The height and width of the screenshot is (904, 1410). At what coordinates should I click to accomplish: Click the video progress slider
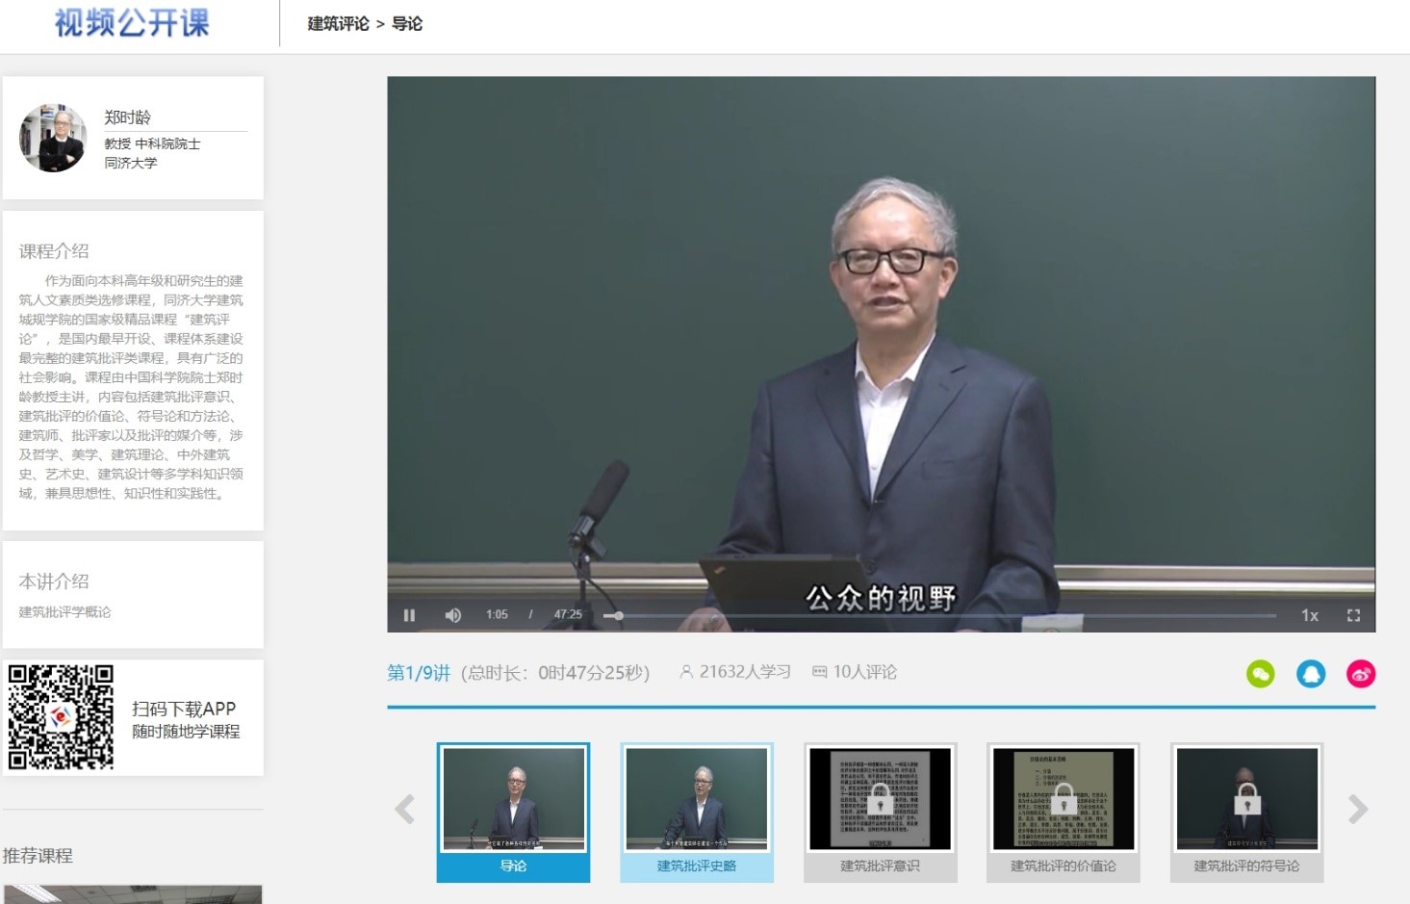pos(938,615)
